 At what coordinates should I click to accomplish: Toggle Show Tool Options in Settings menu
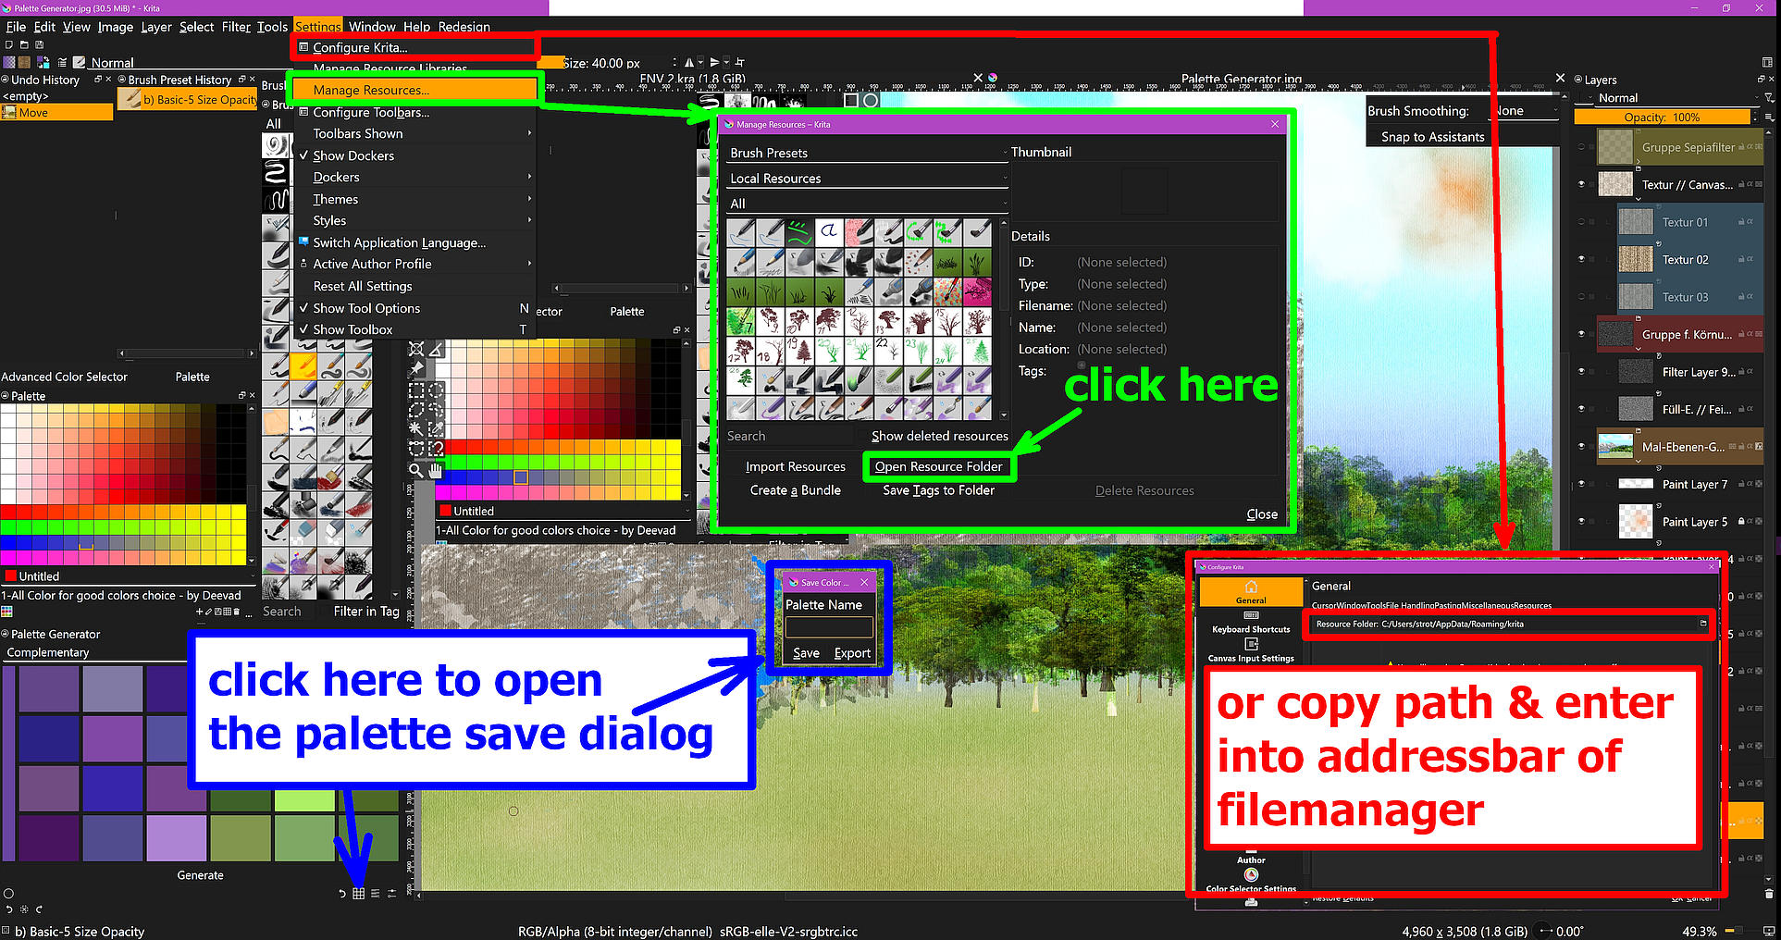coord(366,308)
